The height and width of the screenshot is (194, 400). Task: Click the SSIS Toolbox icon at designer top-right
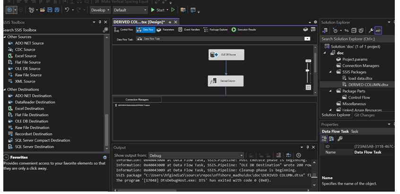[305, 30]
